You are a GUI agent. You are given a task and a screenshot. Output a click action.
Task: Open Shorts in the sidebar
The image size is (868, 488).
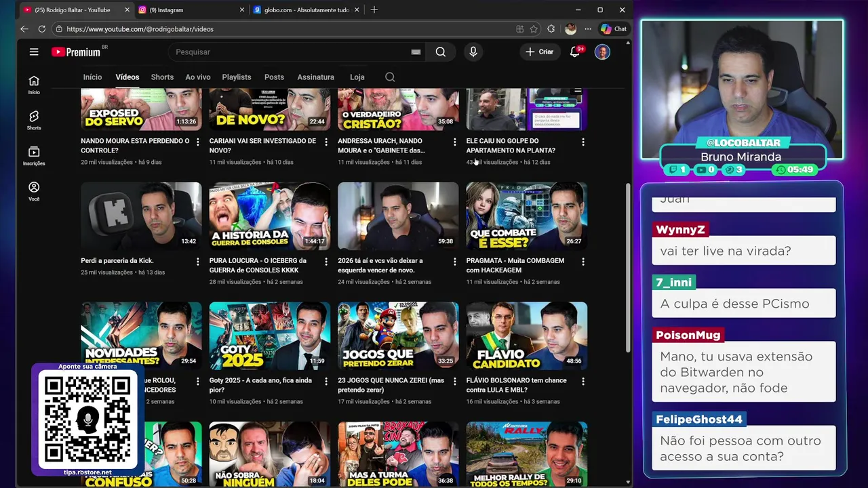pyautogui.click(x=34, y=120)
